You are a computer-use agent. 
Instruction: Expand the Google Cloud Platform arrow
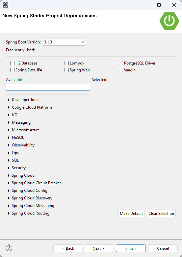(x=9, y=107)
